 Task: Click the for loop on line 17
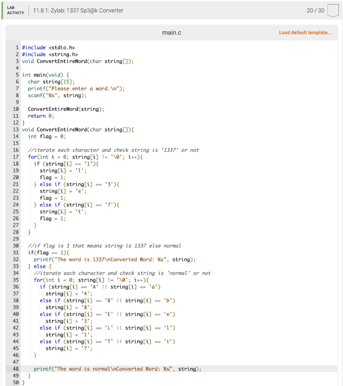[85, 157]
